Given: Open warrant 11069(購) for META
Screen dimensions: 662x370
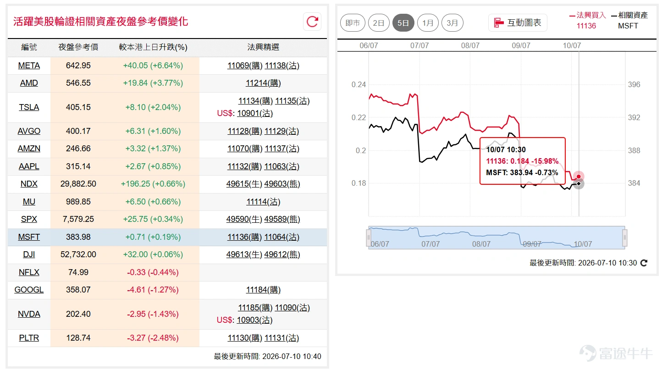Looking at the screenshot, I should [x=245, y=66].
